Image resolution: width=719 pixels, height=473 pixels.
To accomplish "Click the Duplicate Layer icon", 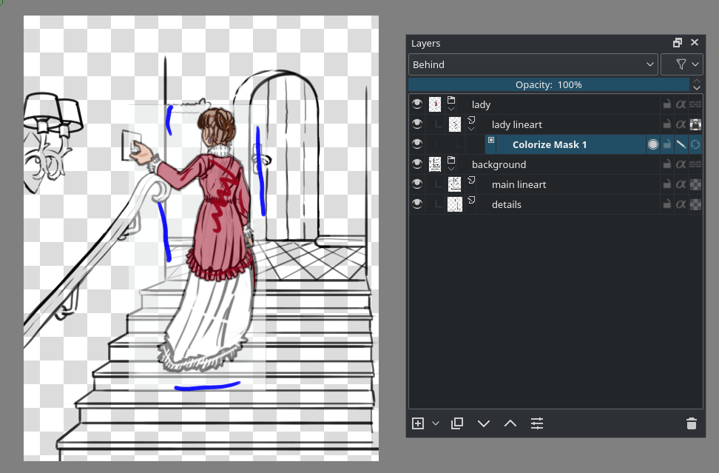I will pyautogui.click(x=457, y=423).
